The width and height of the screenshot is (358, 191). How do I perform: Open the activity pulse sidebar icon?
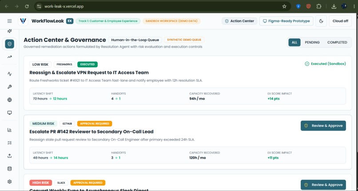[x=10, y=74]
